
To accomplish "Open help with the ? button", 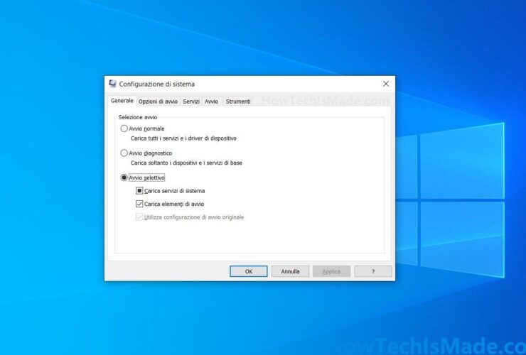I will tap(373, 271).
